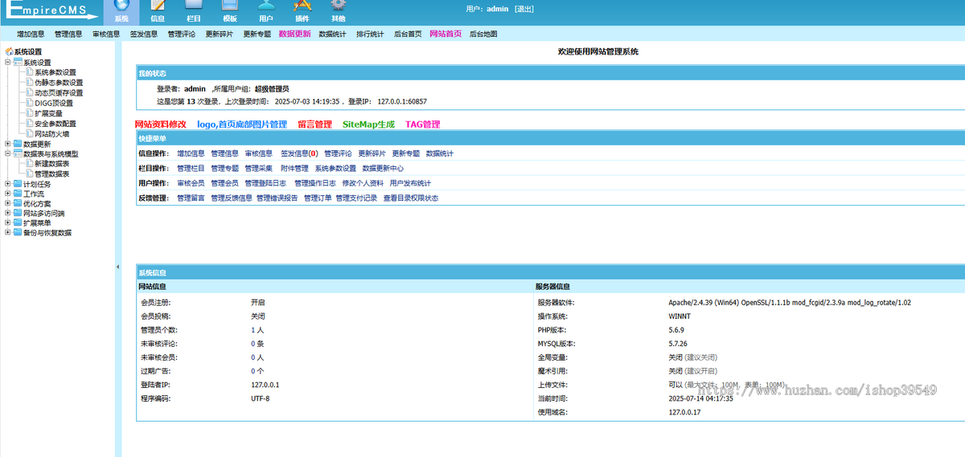Open the pink TAG管理 link
Viewport: 965px width, 457px height.
422,124
